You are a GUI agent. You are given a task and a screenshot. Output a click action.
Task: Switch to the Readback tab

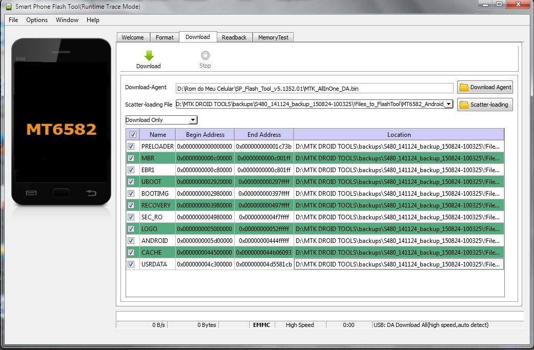[x=234, y=37]
